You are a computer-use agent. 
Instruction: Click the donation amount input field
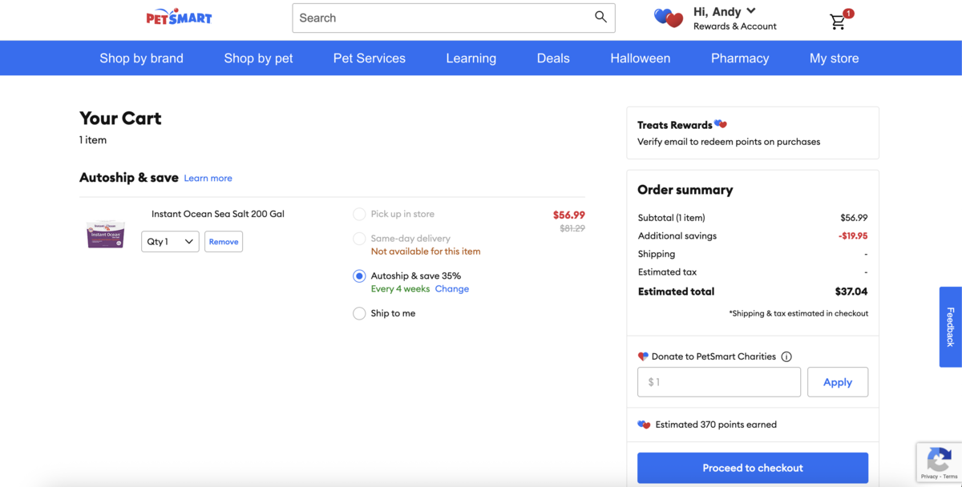point(718,382)
